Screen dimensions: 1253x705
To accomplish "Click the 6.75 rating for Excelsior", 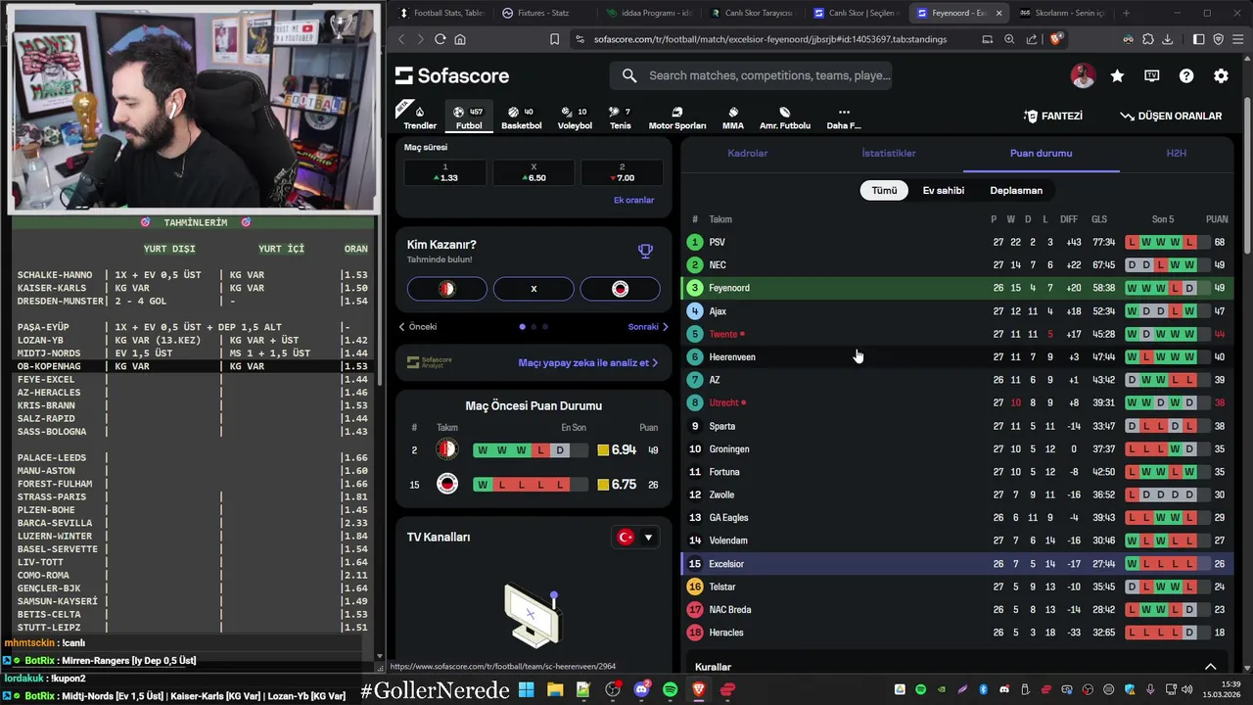I will tap(617, 485).
